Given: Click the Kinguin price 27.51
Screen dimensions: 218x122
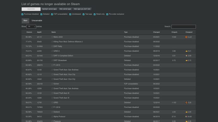Looking at the screenshot, I should 174,117.
